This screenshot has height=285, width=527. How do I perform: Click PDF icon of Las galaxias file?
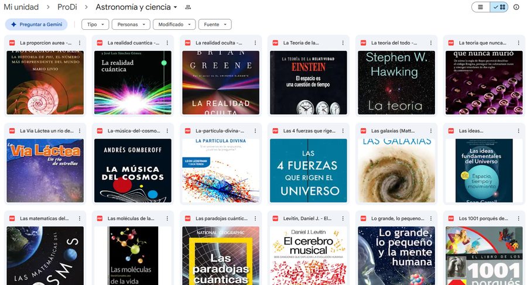point(363,131)
